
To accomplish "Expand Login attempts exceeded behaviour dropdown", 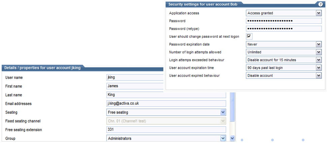I will tap(319, 60).
